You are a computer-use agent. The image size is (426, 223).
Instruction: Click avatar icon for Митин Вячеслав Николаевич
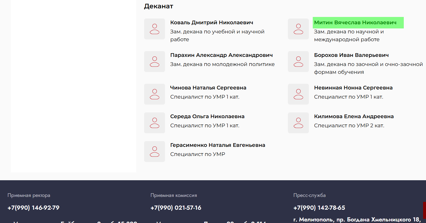pos(298,29)
